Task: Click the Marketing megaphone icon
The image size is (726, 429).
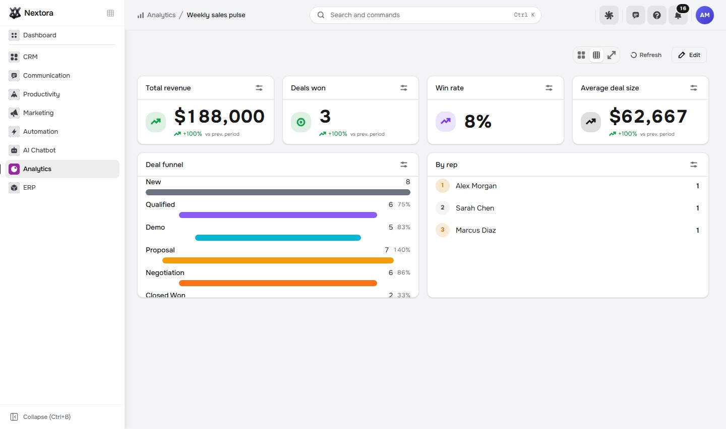Action: click(14, 113)
